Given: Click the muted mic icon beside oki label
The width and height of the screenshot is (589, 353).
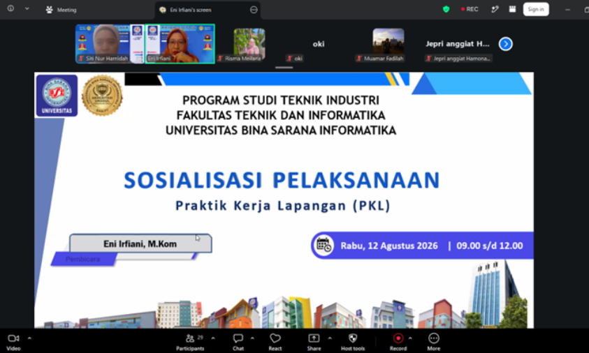Looking at the screenshot, I should [x=289, y=59].
